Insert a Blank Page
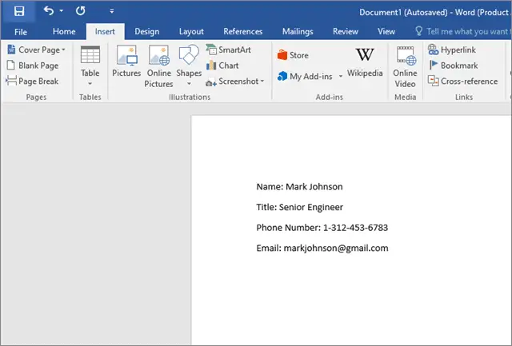512x346 pixels. pos(33,66)
